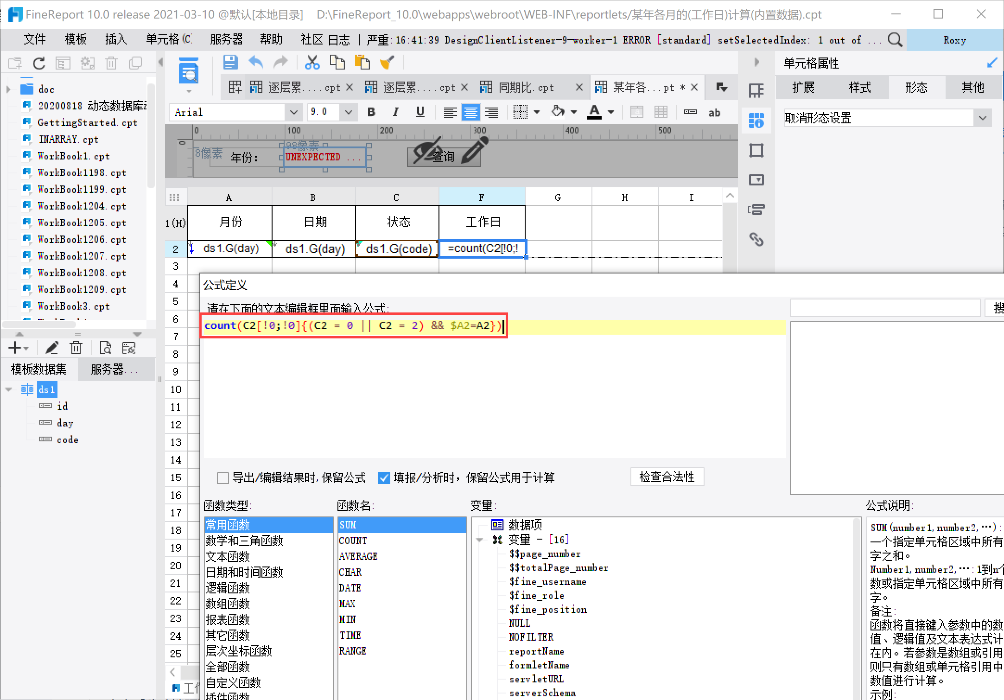Click the 检查合法性 button
This screenshot has height=700, width=1004.
coord(667,477)
